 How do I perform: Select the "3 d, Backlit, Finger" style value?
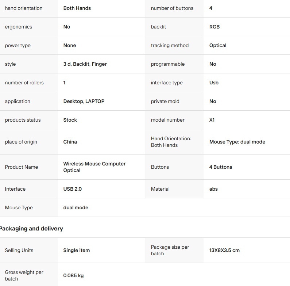point(85,64)
